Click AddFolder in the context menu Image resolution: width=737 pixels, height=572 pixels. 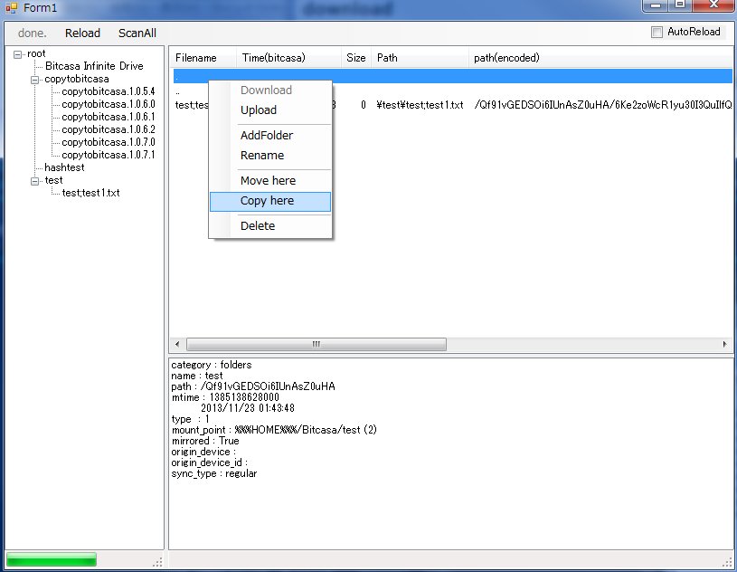[267, 136]
